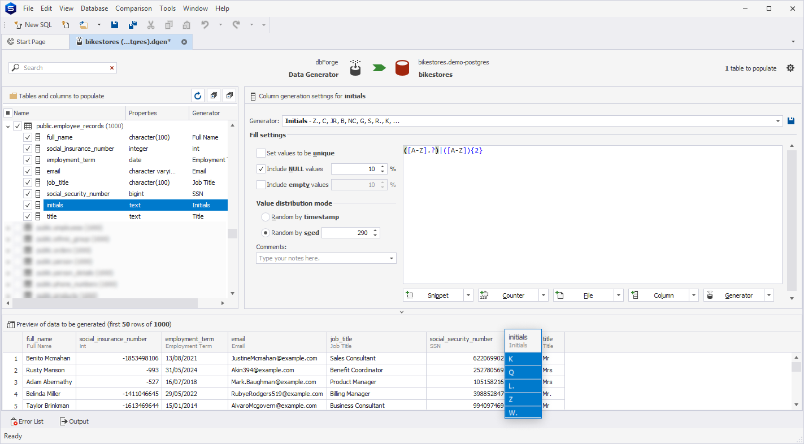Click the open file folder icon
Image resolution: width=804 pixels, height=444 pixels.
[84, 25]
